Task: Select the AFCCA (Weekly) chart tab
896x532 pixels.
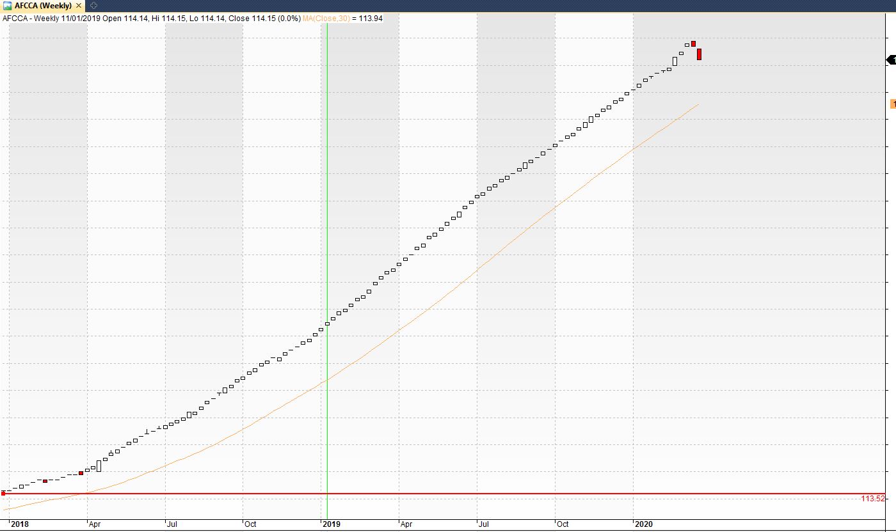Action: tap(42, 6)
